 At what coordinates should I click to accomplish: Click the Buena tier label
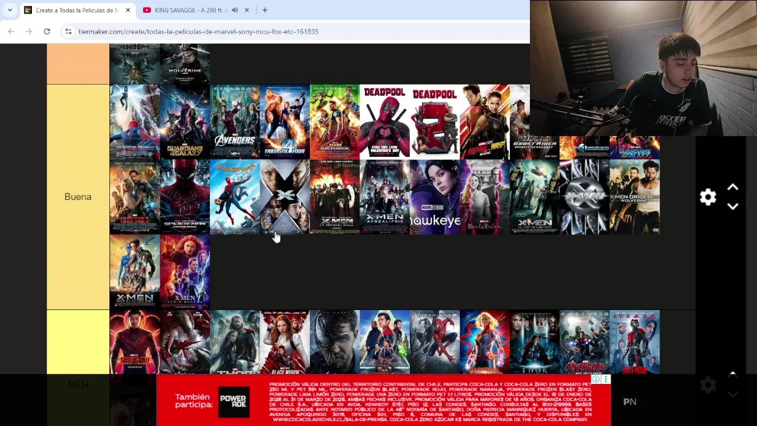pos(78,197)
